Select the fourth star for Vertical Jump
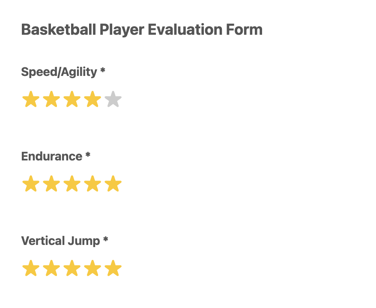The width and height of the screenshot is (376, 308). pyautogui.click(x=93, y=268)
